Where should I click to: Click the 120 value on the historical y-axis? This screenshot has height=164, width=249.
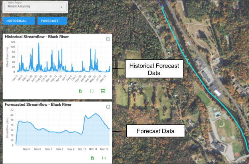click(13, 42)
